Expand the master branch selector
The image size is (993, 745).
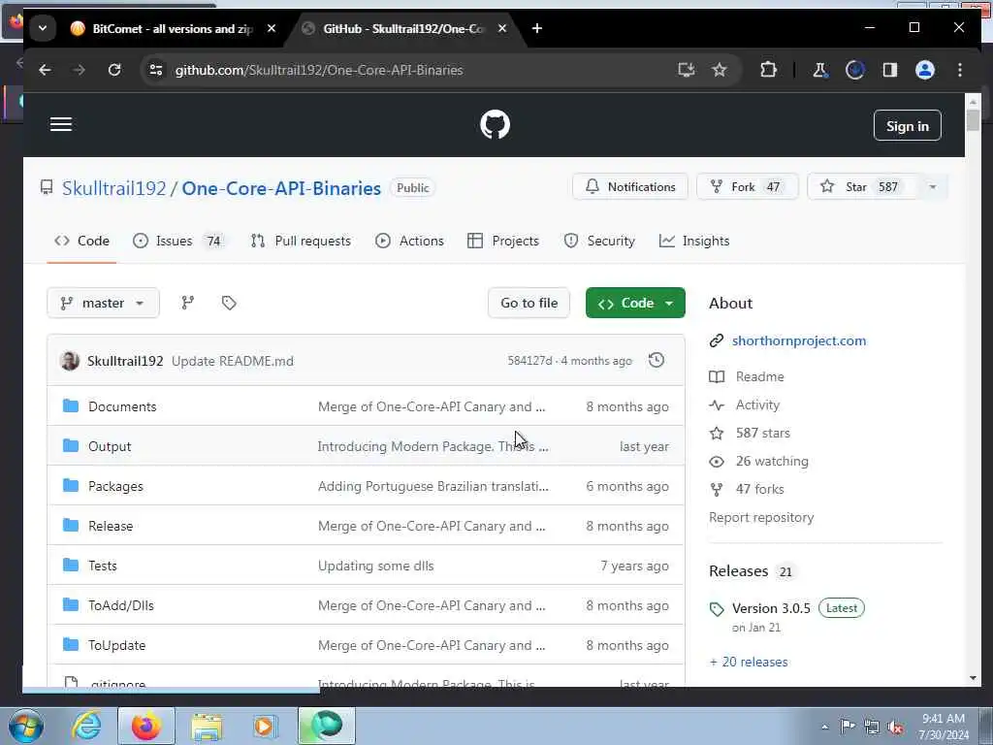point(103,303)
